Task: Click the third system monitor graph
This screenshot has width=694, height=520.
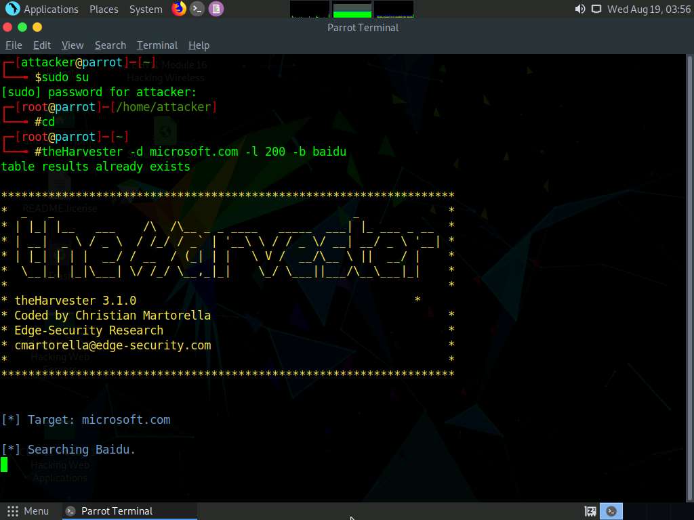Action: point(394,9)
